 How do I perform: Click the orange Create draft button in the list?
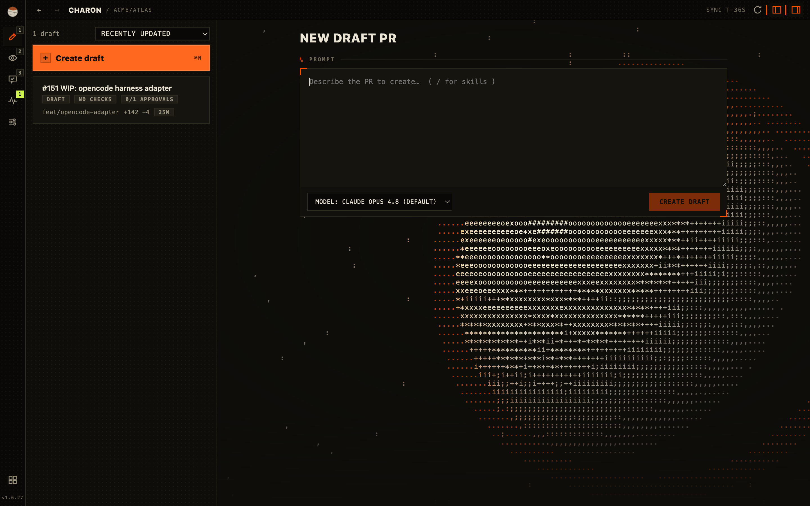pos(121,58)
